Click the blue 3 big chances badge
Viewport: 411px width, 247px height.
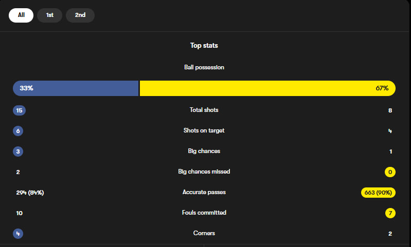[18, 151]
